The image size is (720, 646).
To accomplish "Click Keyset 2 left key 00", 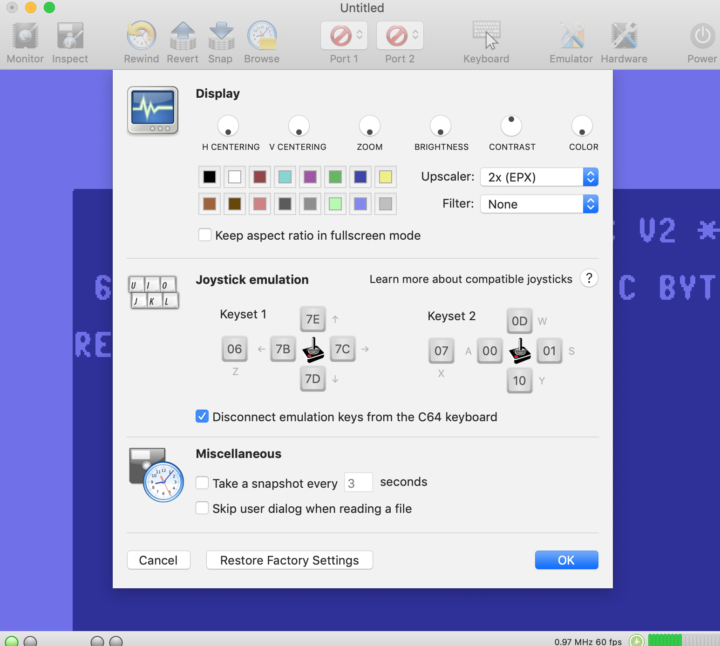I will (x=490, y=351).
